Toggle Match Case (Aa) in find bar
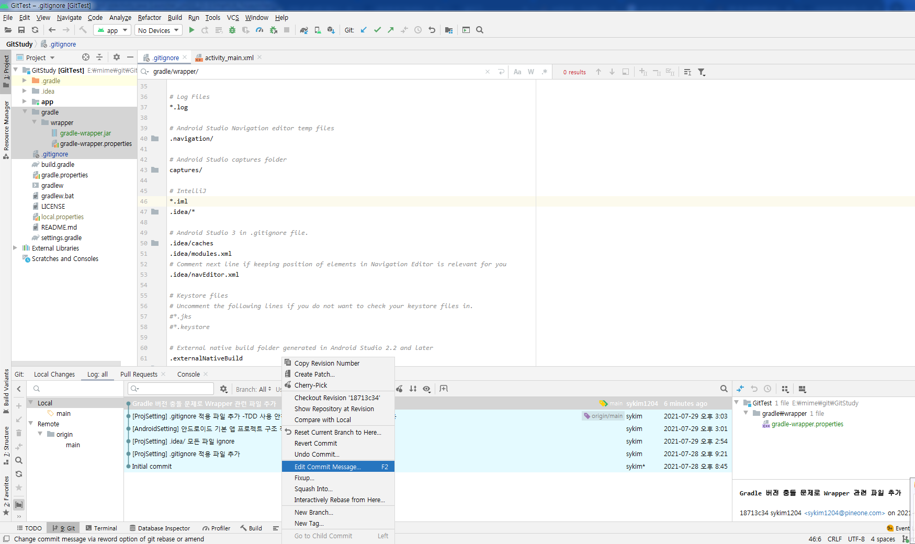The image size is (915, 544). [517, 72]
